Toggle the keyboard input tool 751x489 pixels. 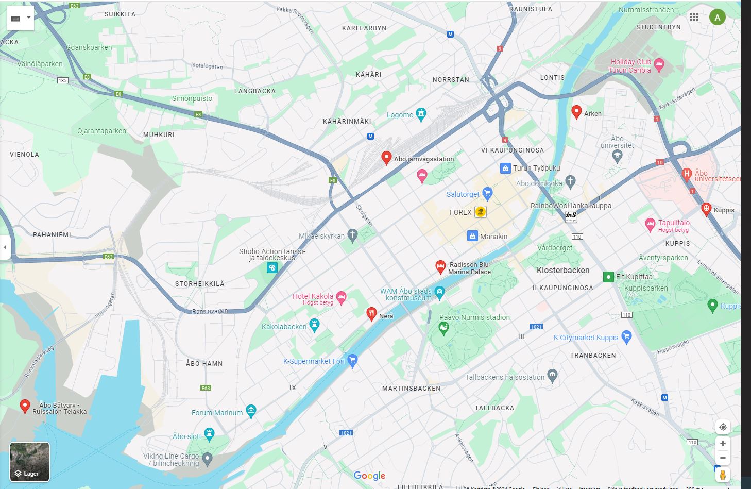pos(15,18)
